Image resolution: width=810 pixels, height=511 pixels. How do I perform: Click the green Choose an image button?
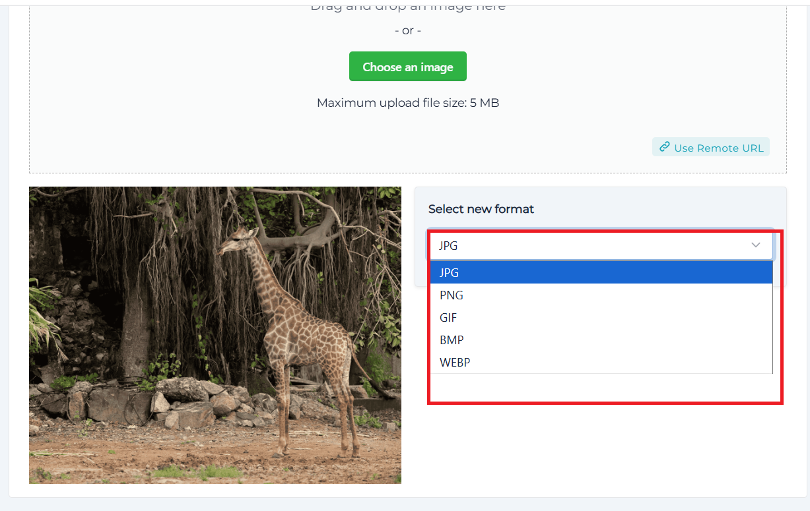click(407, 67)
